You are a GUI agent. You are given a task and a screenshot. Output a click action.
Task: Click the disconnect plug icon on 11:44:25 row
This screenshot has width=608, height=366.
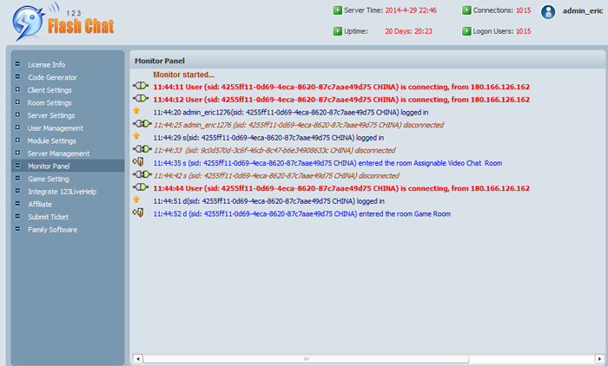(x=142, y=123)
